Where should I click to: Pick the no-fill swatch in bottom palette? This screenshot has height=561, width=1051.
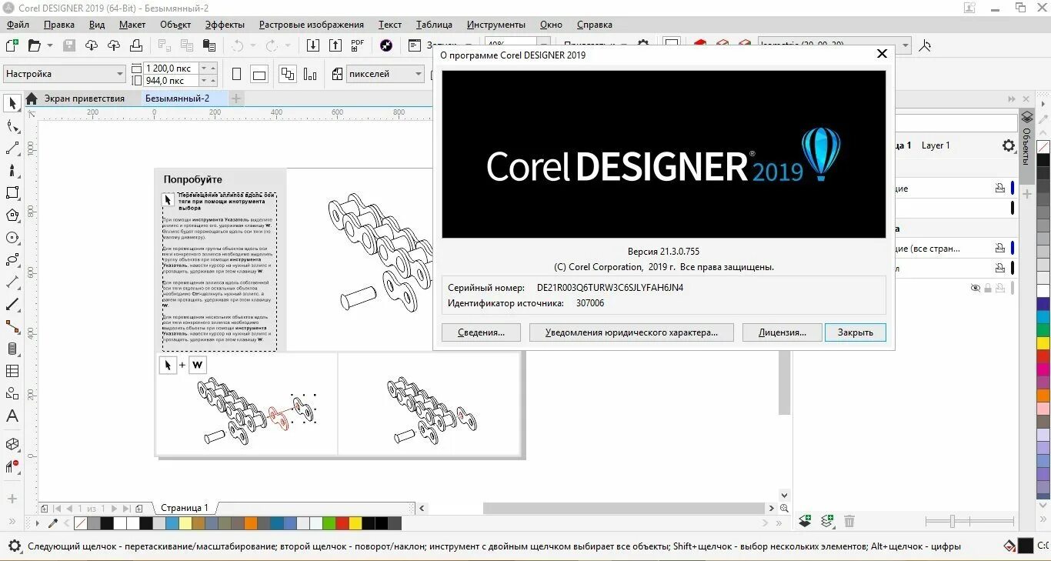(80, 523)
